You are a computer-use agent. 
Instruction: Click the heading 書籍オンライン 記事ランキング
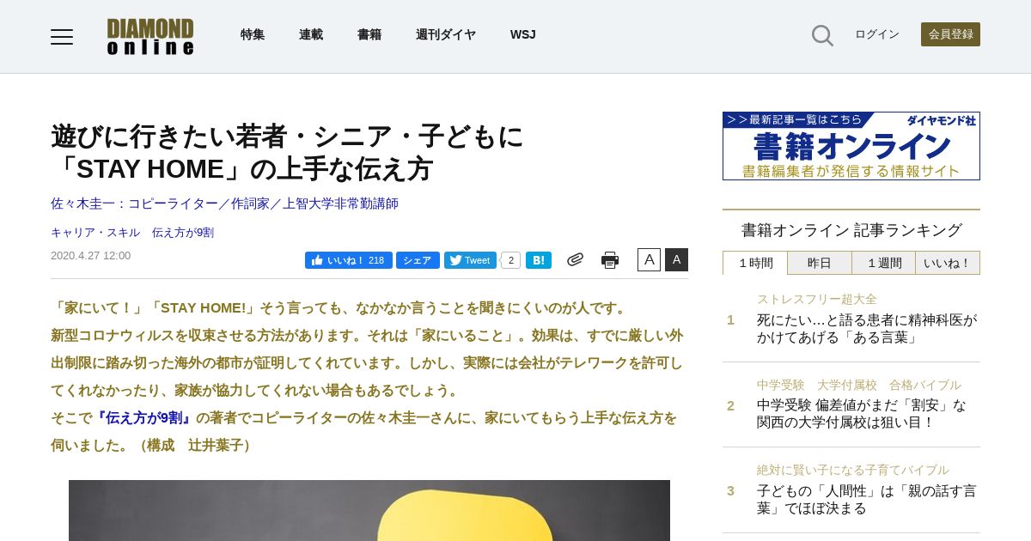(x=851, y=230)
